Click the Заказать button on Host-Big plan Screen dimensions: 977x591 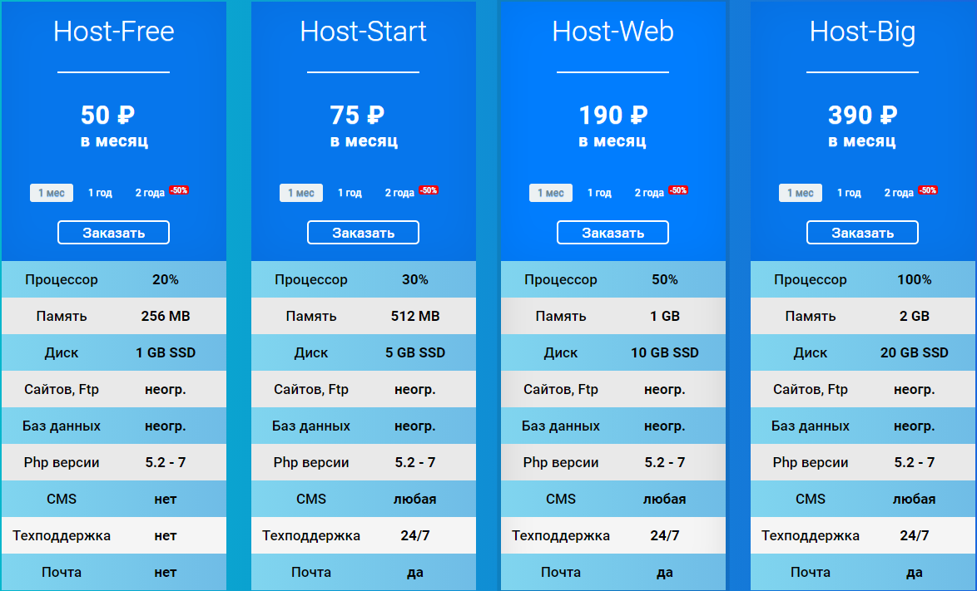pyautogui.click(x=862, y=232)
